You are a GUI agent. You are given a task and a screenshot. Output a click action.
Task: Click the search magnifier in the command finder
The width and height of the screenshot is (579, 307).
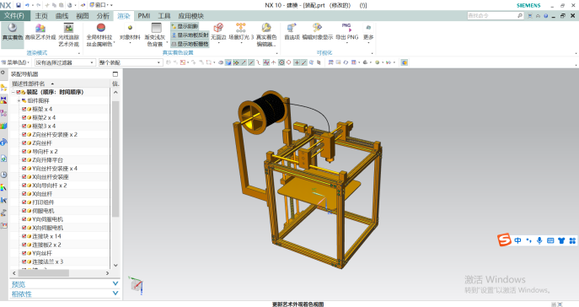pyautogui.click(x=520, y=15)
